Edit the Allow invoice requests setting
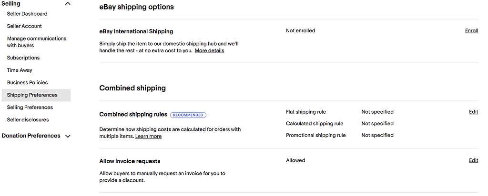This screenshot has height=196, width=488. (x=473, y=160)
